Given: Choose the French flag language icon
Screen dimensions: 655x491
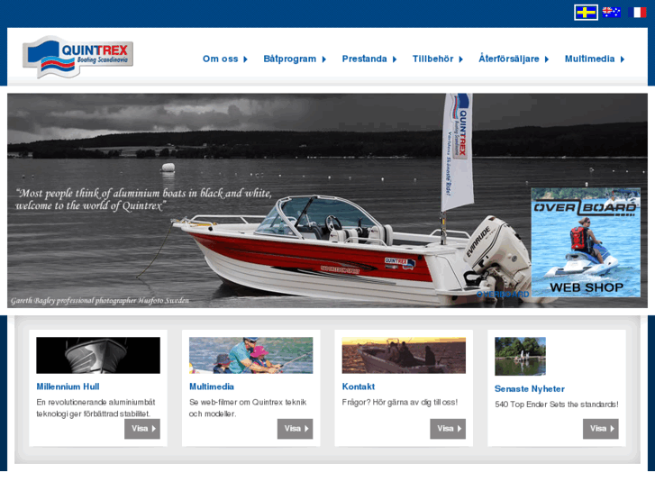Looking at the screenshot, I should pyautogui.click(x=637, y=13).
